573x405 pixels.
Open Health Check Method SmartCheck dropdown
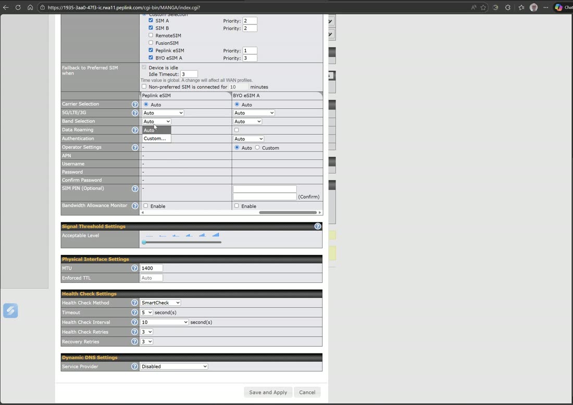point(161,302)
